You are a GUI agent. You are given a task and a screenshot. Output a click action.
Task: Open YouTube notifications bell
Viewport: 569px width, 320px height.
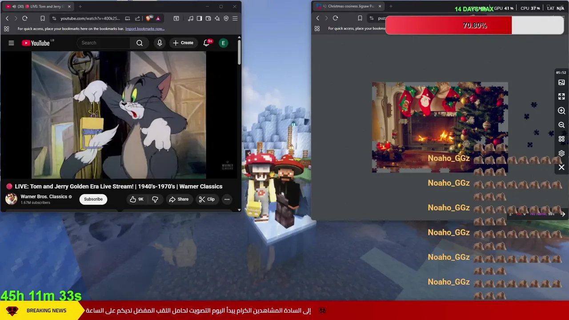pyautogui.click(x=206, y=43)
